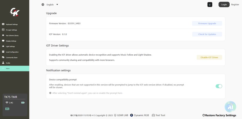Click the globe language icon

(43, 4)
